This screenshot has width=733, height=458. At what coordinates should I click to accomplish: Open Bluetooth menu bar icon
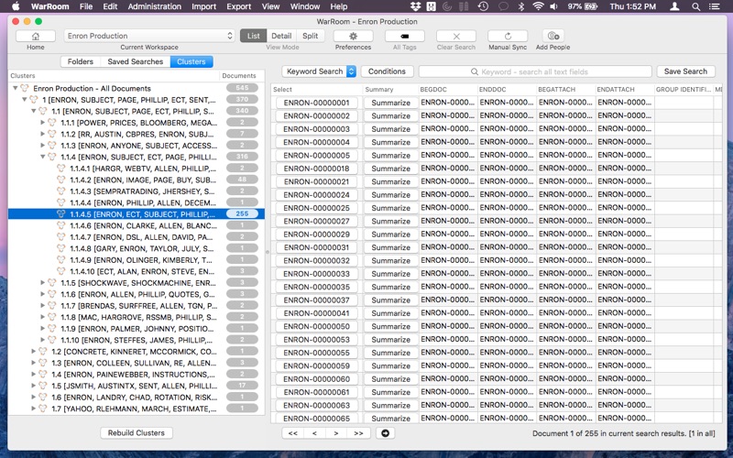coord(521,6)
